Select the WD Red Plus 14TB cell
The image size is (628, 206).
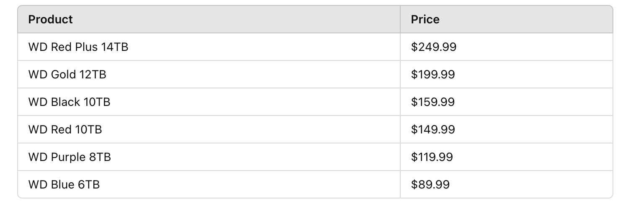point(209,47)
